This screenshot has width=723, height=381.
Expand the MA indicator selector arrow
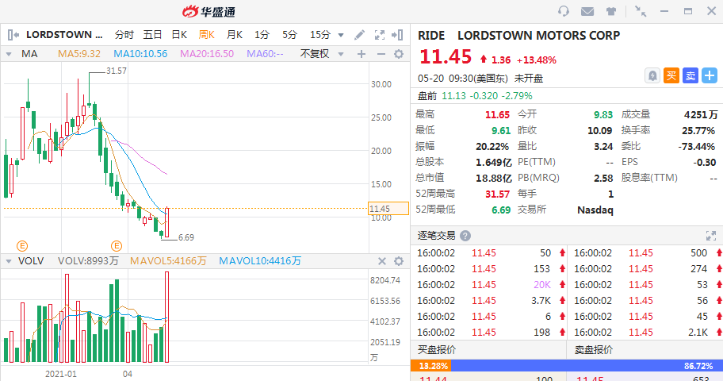pos(10,54)
